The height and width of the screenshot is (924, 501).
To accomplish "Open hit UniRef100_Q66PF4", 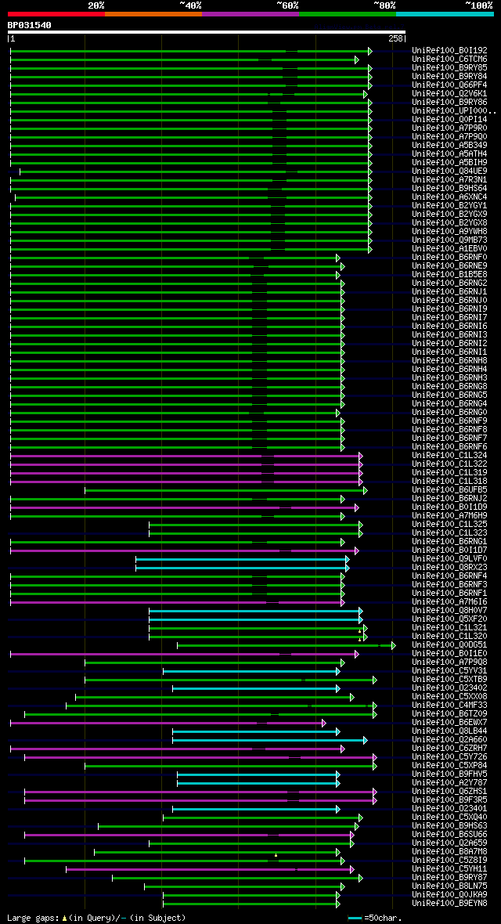I will click(x=449, y=85).
